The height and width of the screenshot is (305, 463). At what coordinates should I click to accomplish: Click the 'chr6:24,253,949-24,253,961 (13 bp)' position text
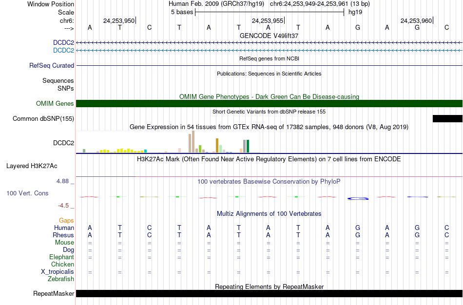pyautogui.click(x=320, y=4)
